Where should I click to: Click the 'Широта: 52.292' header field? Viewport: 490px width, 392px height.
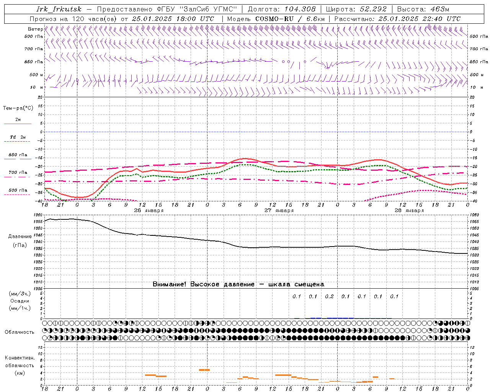point(356,9)
